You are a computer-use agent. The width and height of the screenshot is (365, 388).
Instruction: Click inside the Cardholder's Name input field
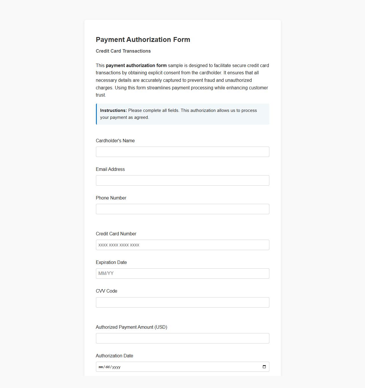[x=182, y=151]
